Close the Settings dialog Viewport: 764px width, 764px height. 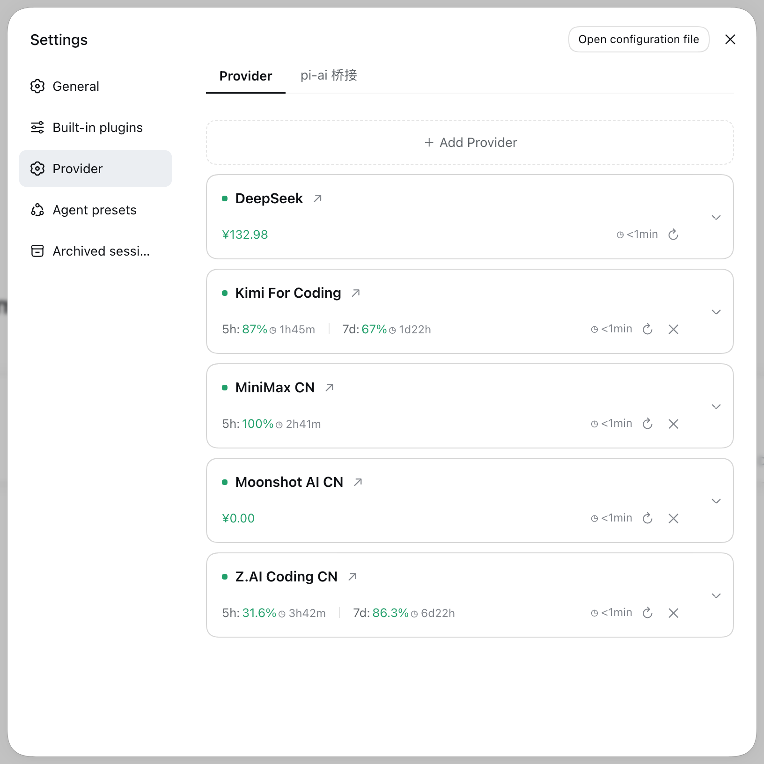[x=730, y=39]
